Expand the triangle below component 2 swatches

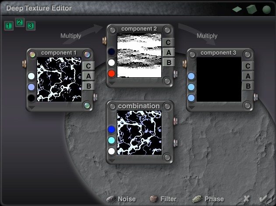(x=111, y=82)
